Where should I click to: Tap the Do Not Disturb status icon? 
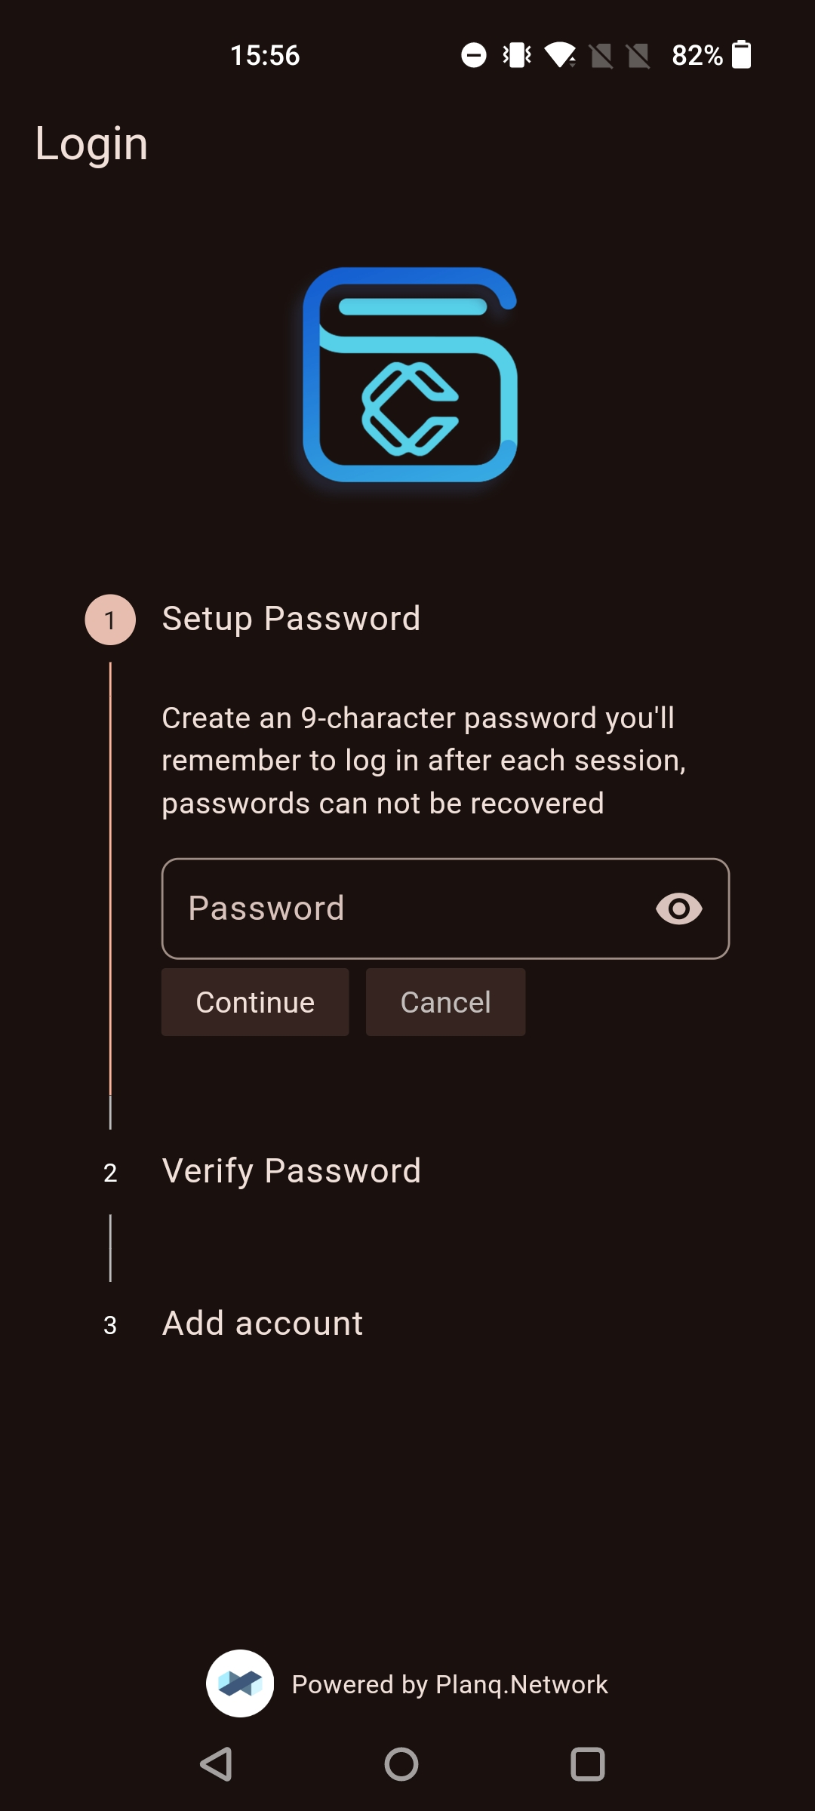click(474, 54)
